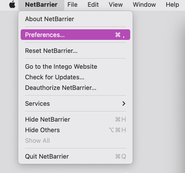Choose Check for Updates…
This screenshot has height=173, width=185.
point(75,77)
